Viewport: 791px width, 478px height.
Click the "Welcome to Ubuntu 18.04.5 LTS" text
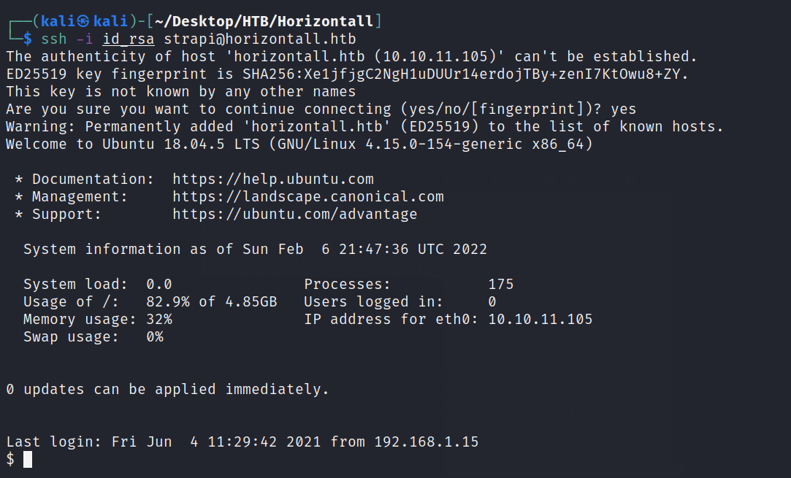(x=132, y=144)
